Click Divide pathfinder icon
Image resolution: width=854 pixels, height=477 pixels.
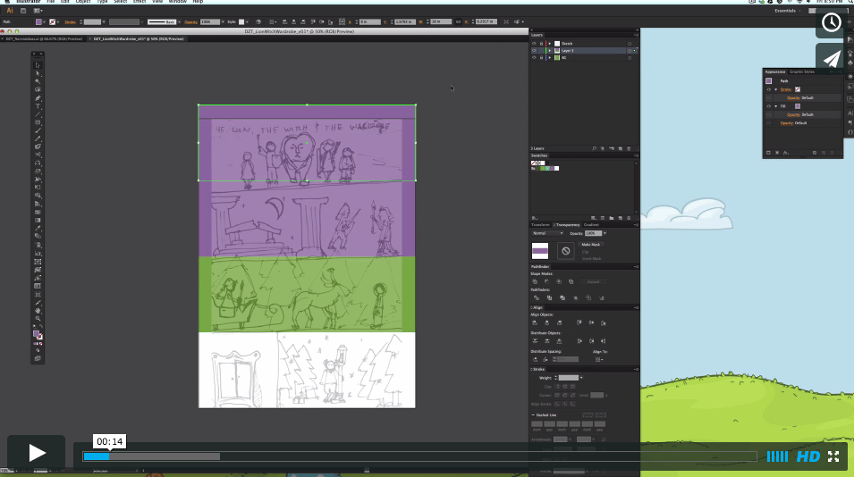click(537, 298)
